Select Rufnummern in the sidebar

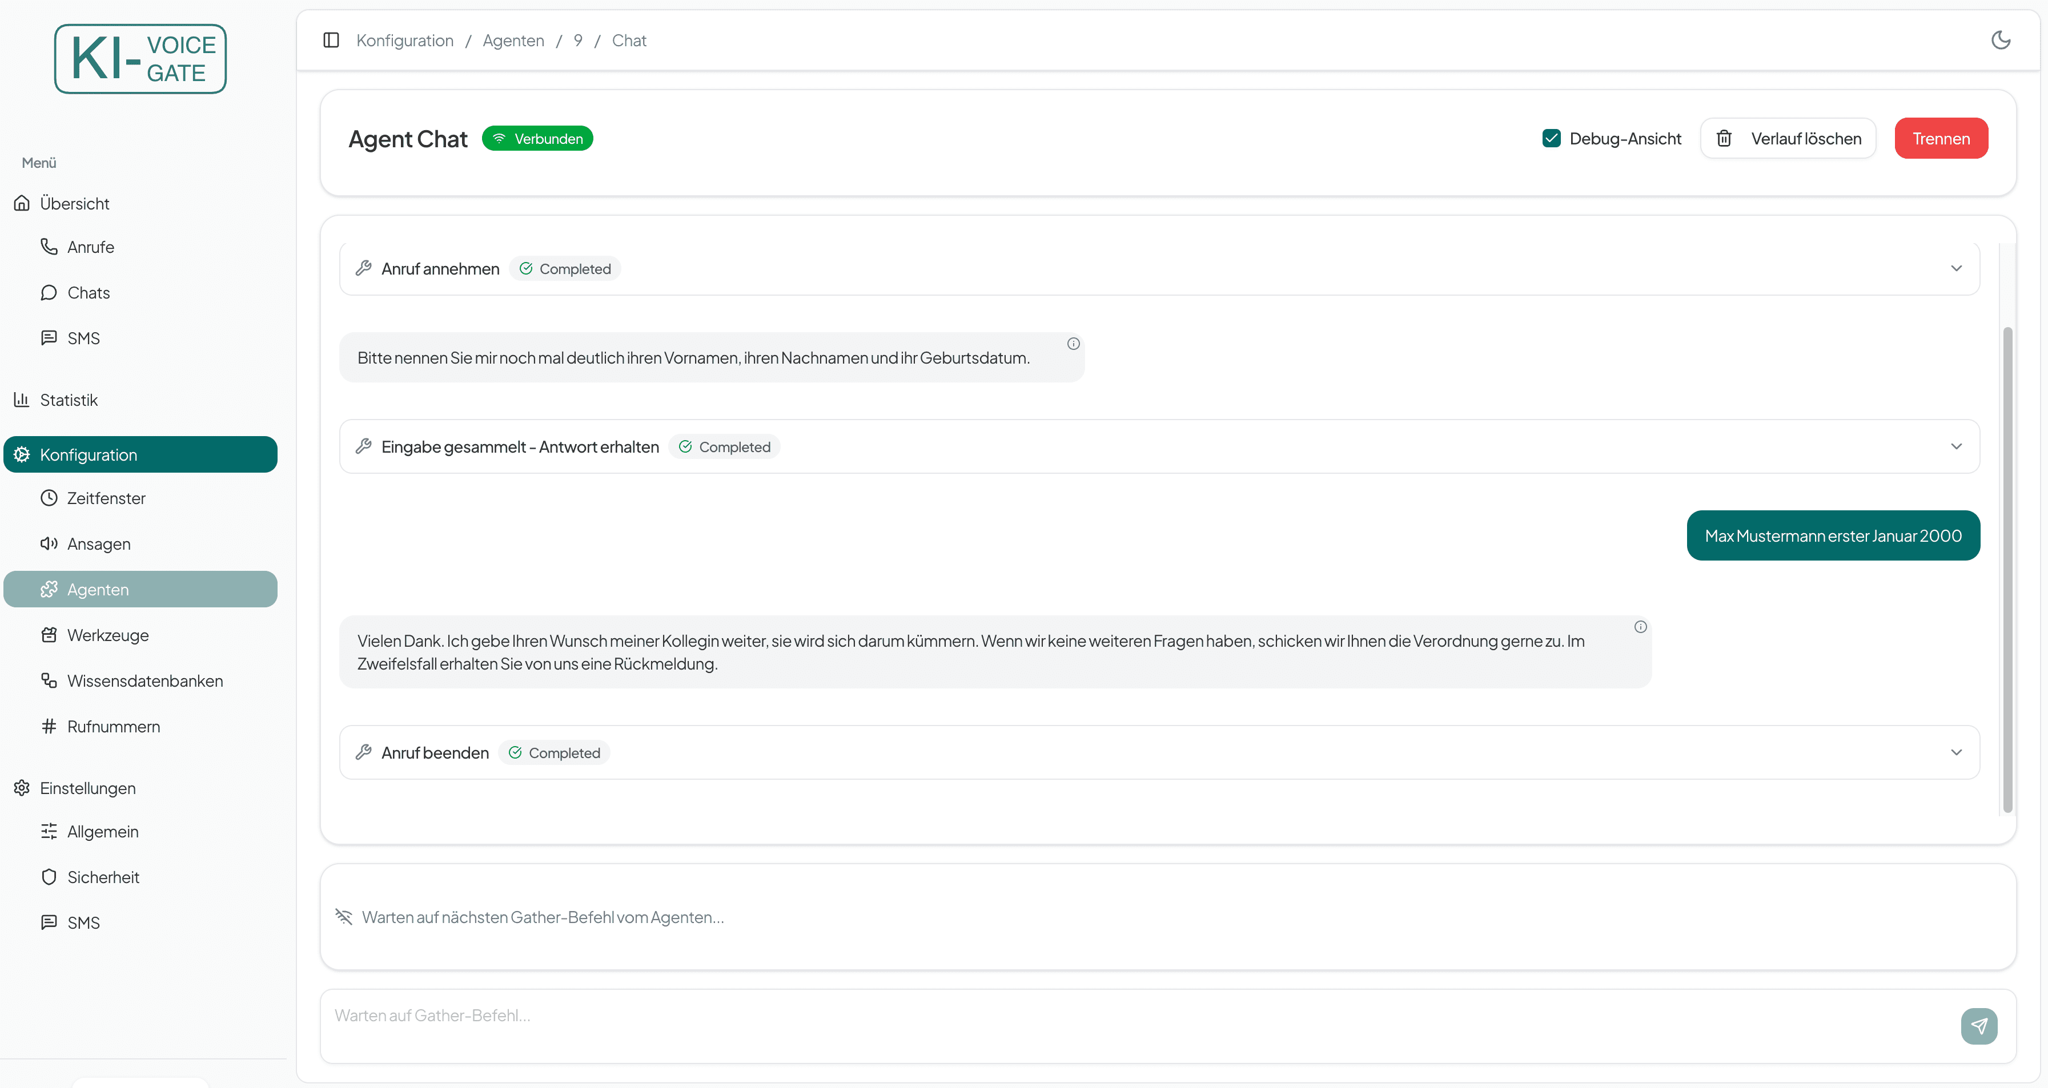tap(114, 726)
